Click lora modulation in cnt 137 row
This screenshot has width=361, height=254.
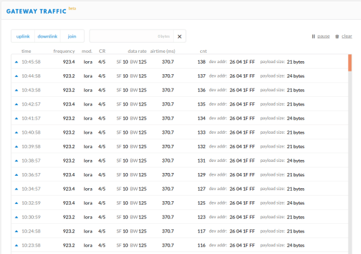[88, 76]
